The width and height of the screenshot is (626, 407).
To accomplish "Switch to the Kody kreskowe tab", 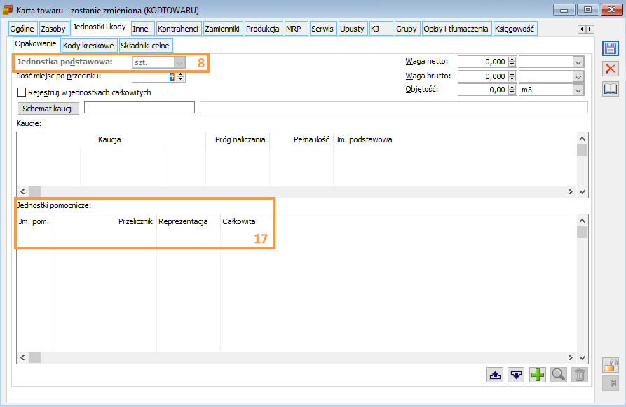I will click(x=88, y=45).
